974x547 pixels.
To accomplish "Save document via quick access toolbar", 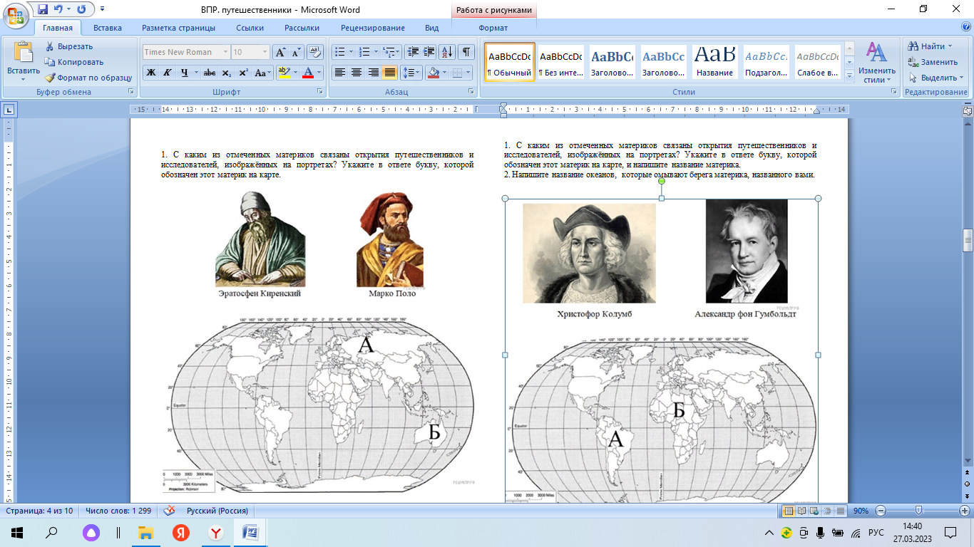I will pos(43,9).
